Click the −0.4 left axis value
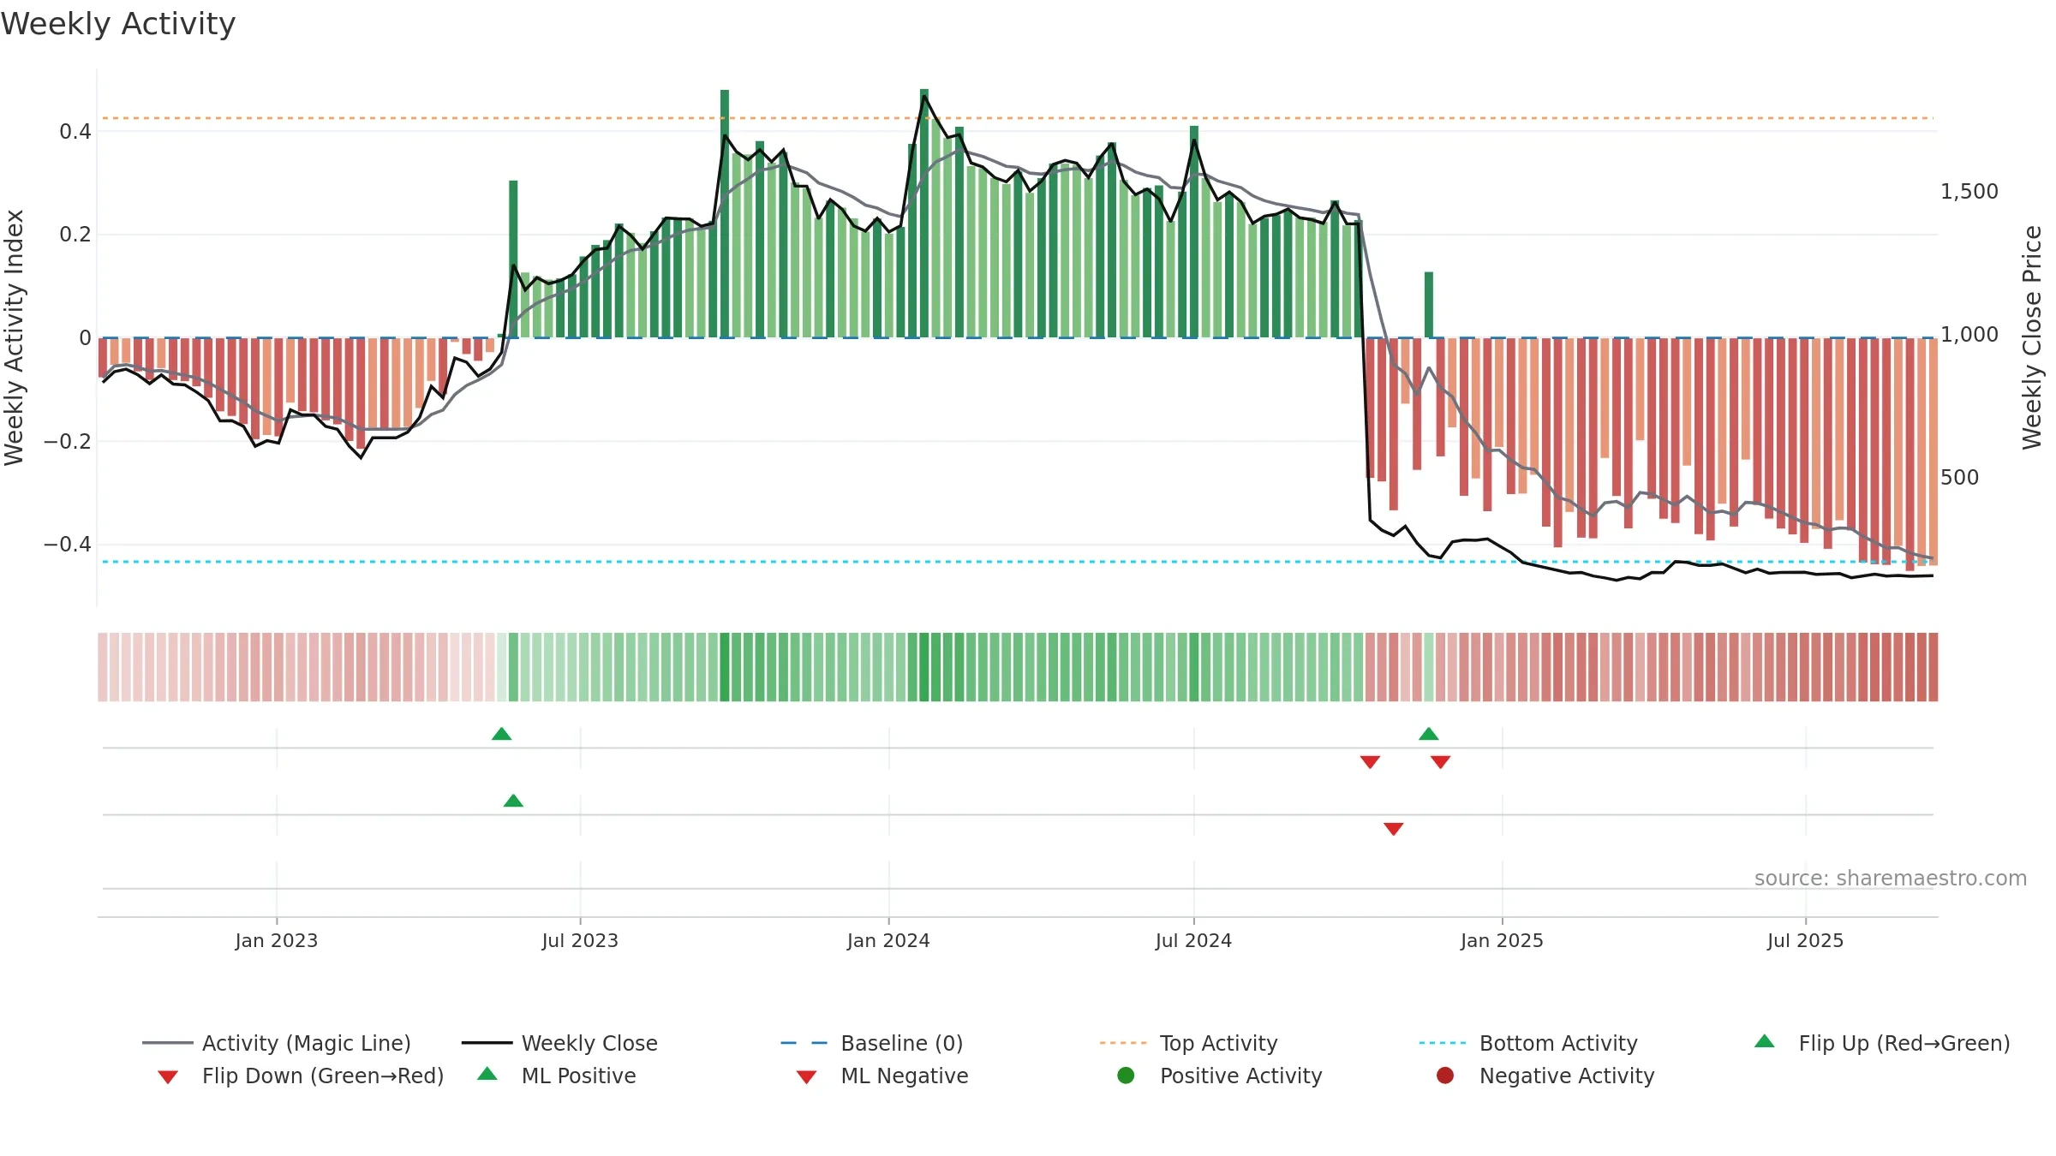 pos(68,545)
